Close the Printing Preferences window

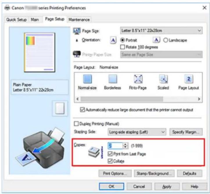pos(204,8)
